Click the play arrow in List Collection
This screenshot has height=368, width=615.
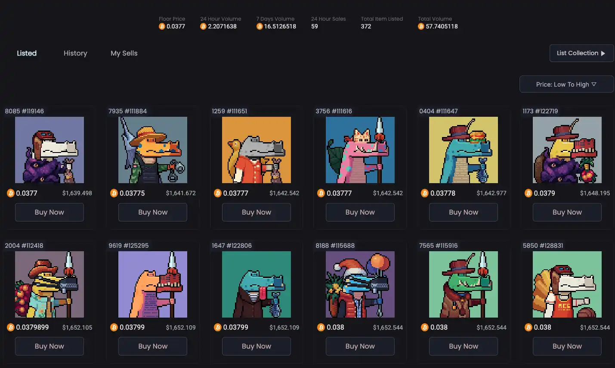tap(603, 53)
